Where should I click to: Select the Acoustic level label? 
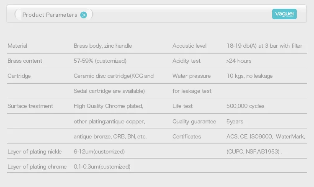[x=189, y=46]
